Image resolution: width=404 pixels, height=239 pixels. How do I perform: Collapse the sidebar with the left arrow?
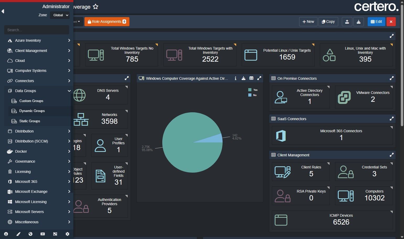(3, 11)
